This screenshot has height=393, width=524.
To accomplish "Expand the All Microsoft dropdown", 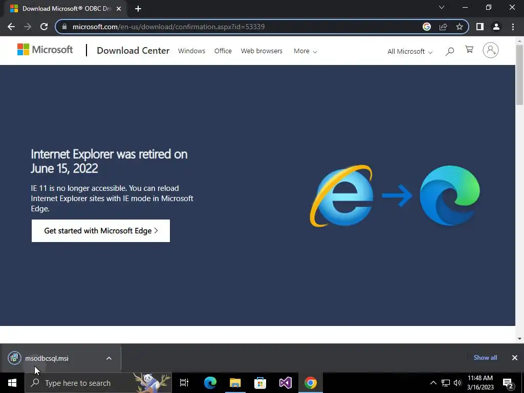I will (410, 52).
